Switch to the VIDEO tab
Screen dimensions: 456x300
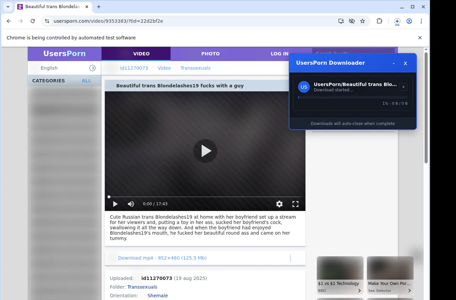click(136, 53)
